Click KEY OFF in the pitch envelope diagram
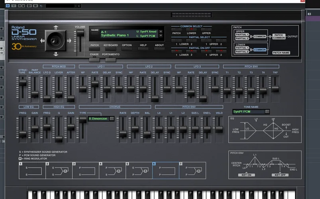The image size is (320, 199). (x=280, y=175)
